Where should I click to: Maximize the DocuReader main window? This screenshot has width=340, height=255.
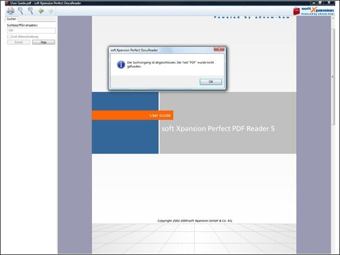tap(320, 3)
